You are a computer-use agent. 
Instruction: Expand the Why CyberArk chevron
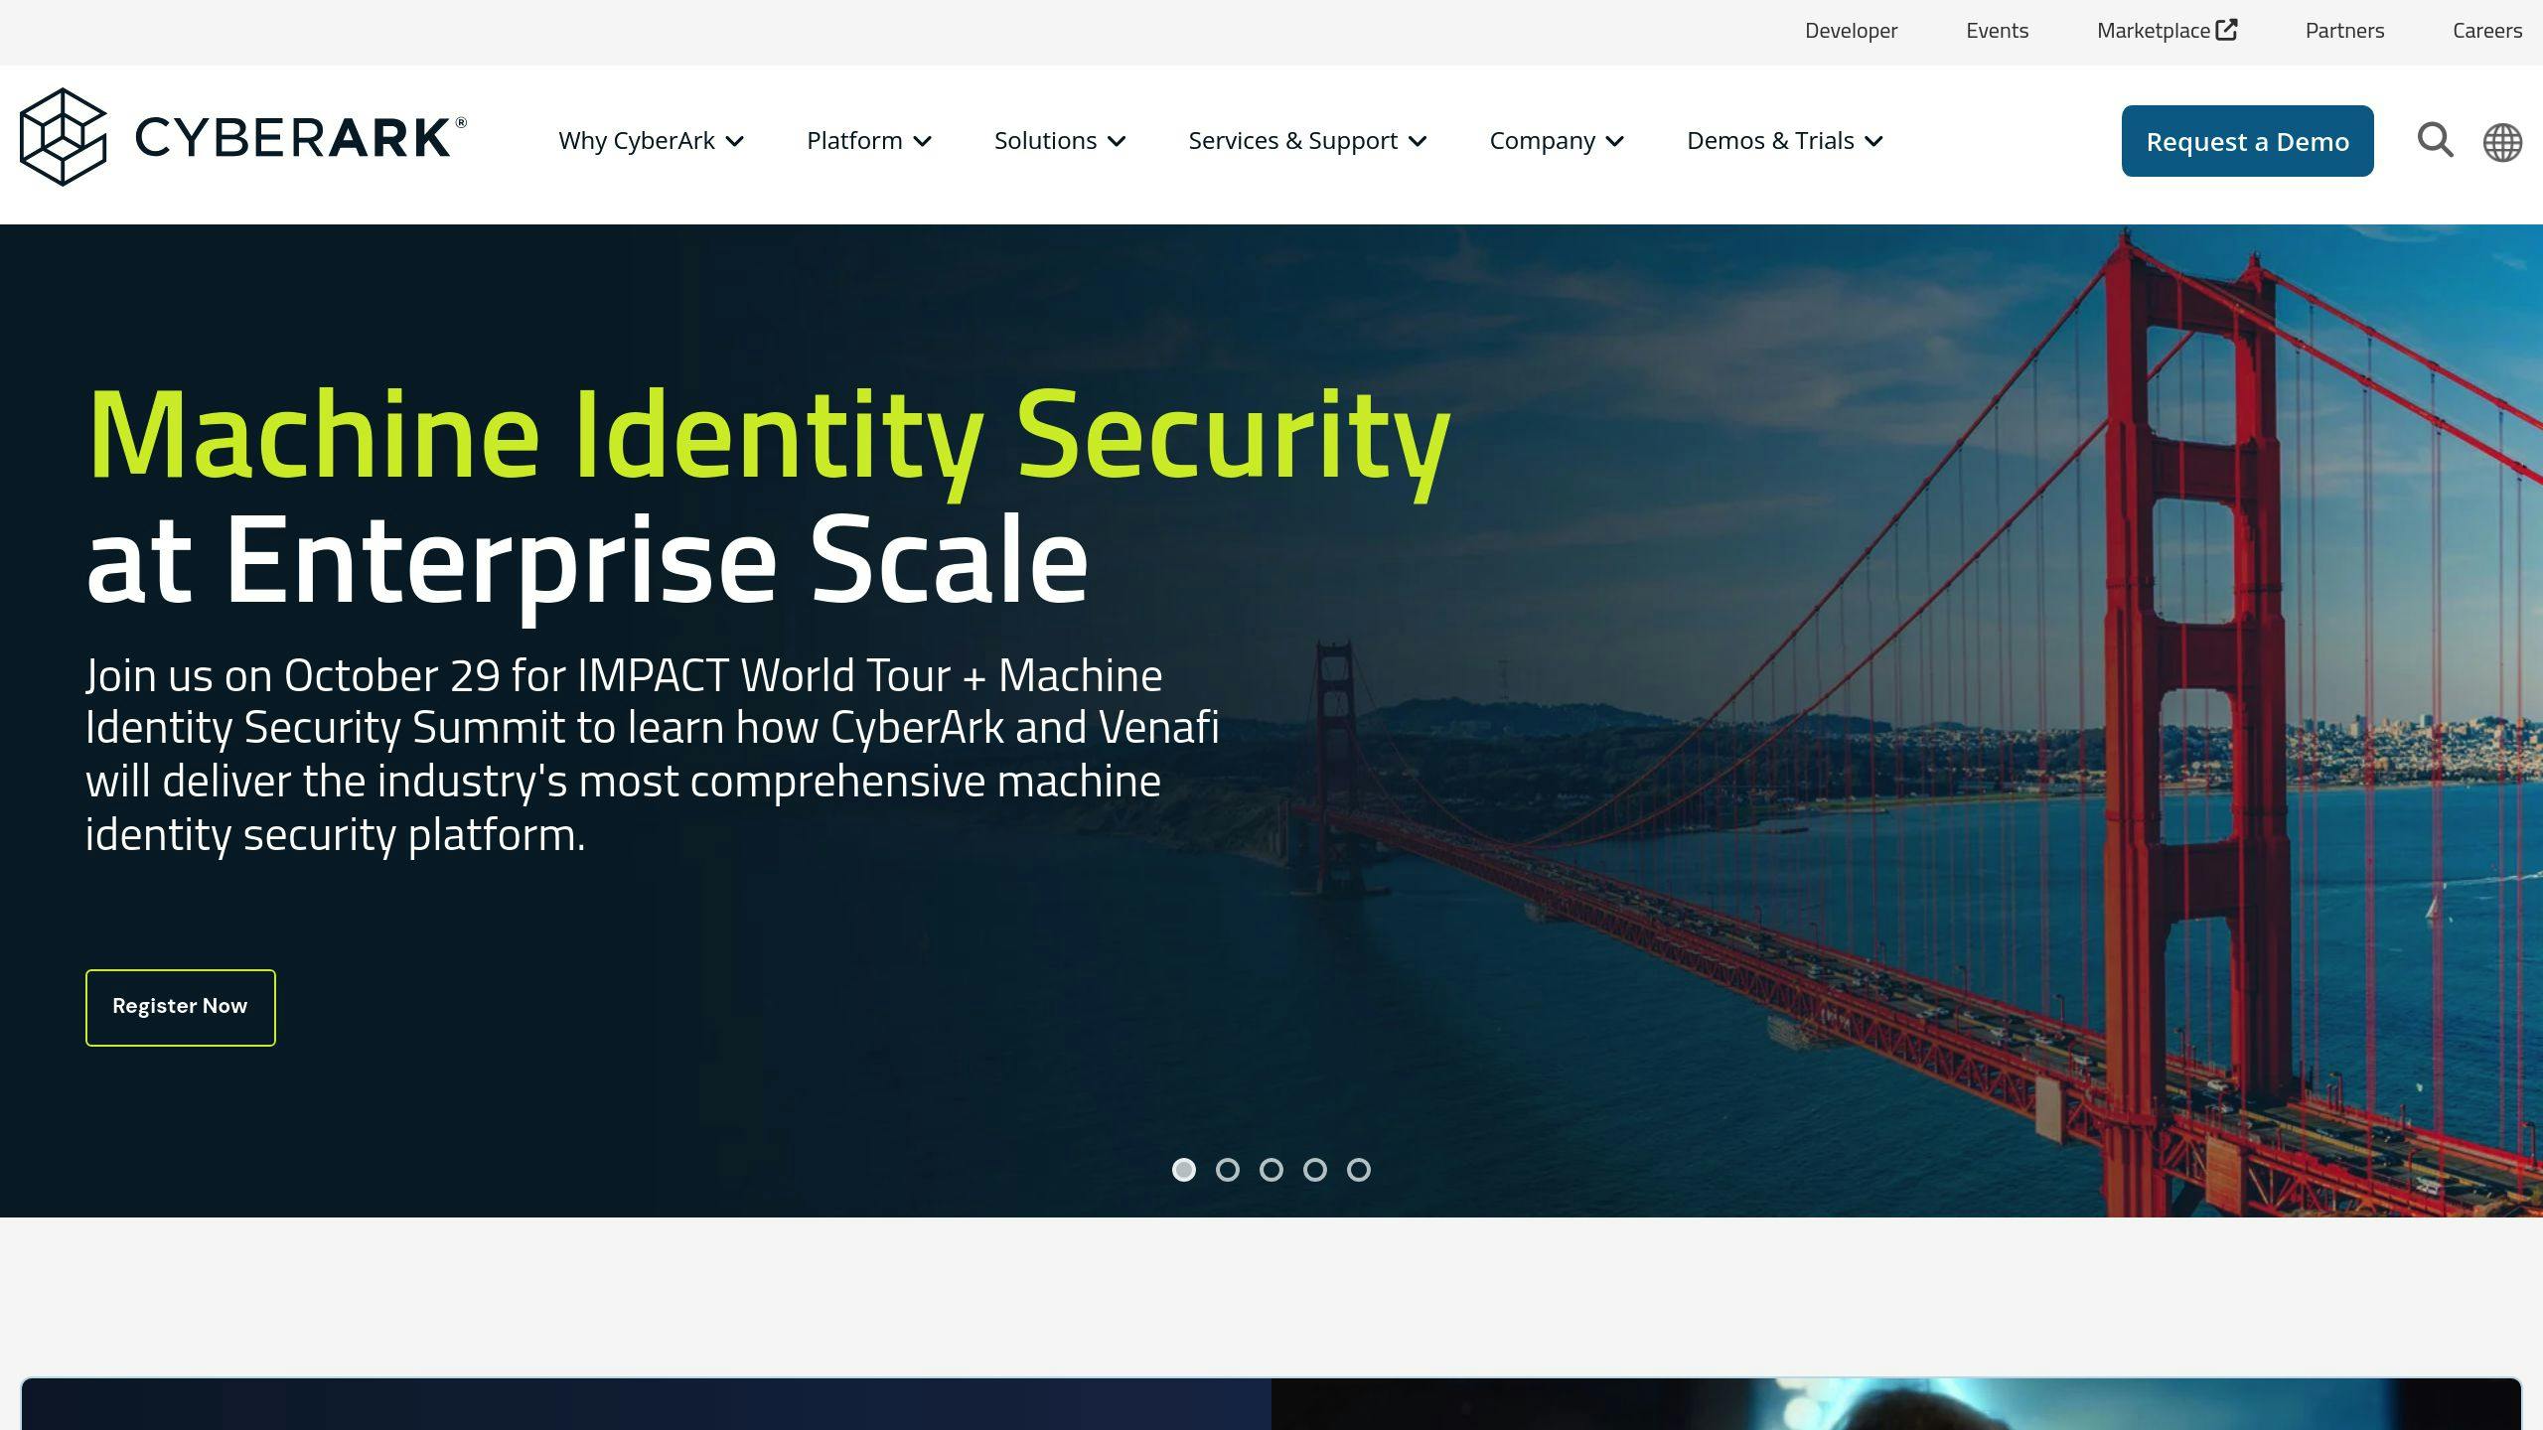[x=734, y=142]
